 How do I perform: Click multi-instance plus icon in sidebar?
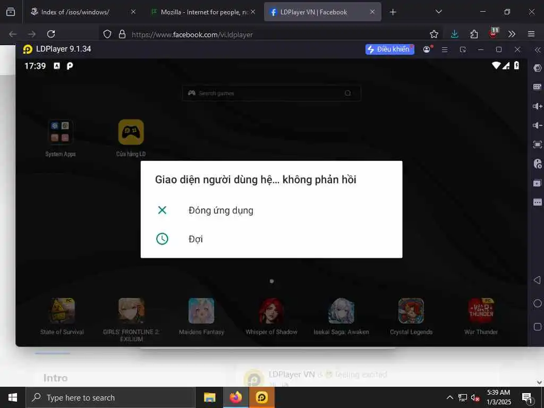538,183
